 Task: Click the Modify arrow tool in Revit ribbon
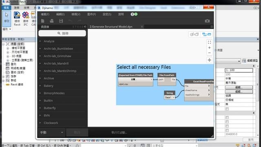pos(7,18)
